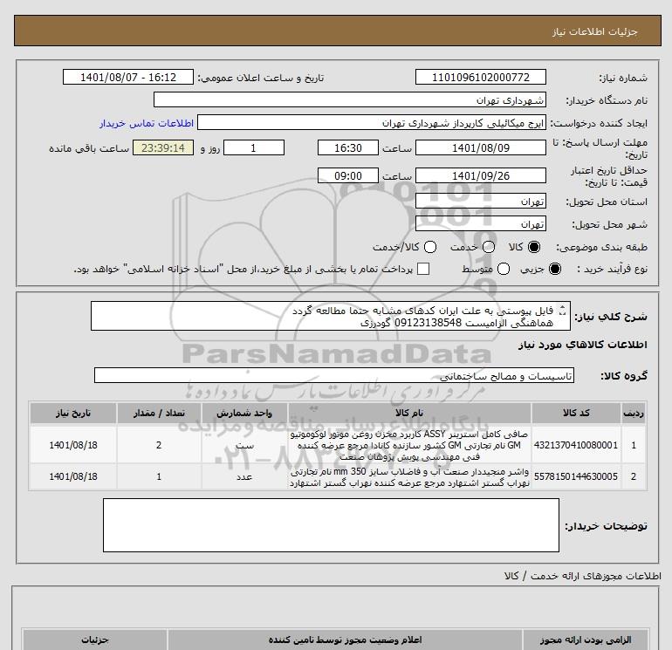Select the جزیی purchase type radio
This screenshot has height=650, width=672.
click(x=554, y=269)
